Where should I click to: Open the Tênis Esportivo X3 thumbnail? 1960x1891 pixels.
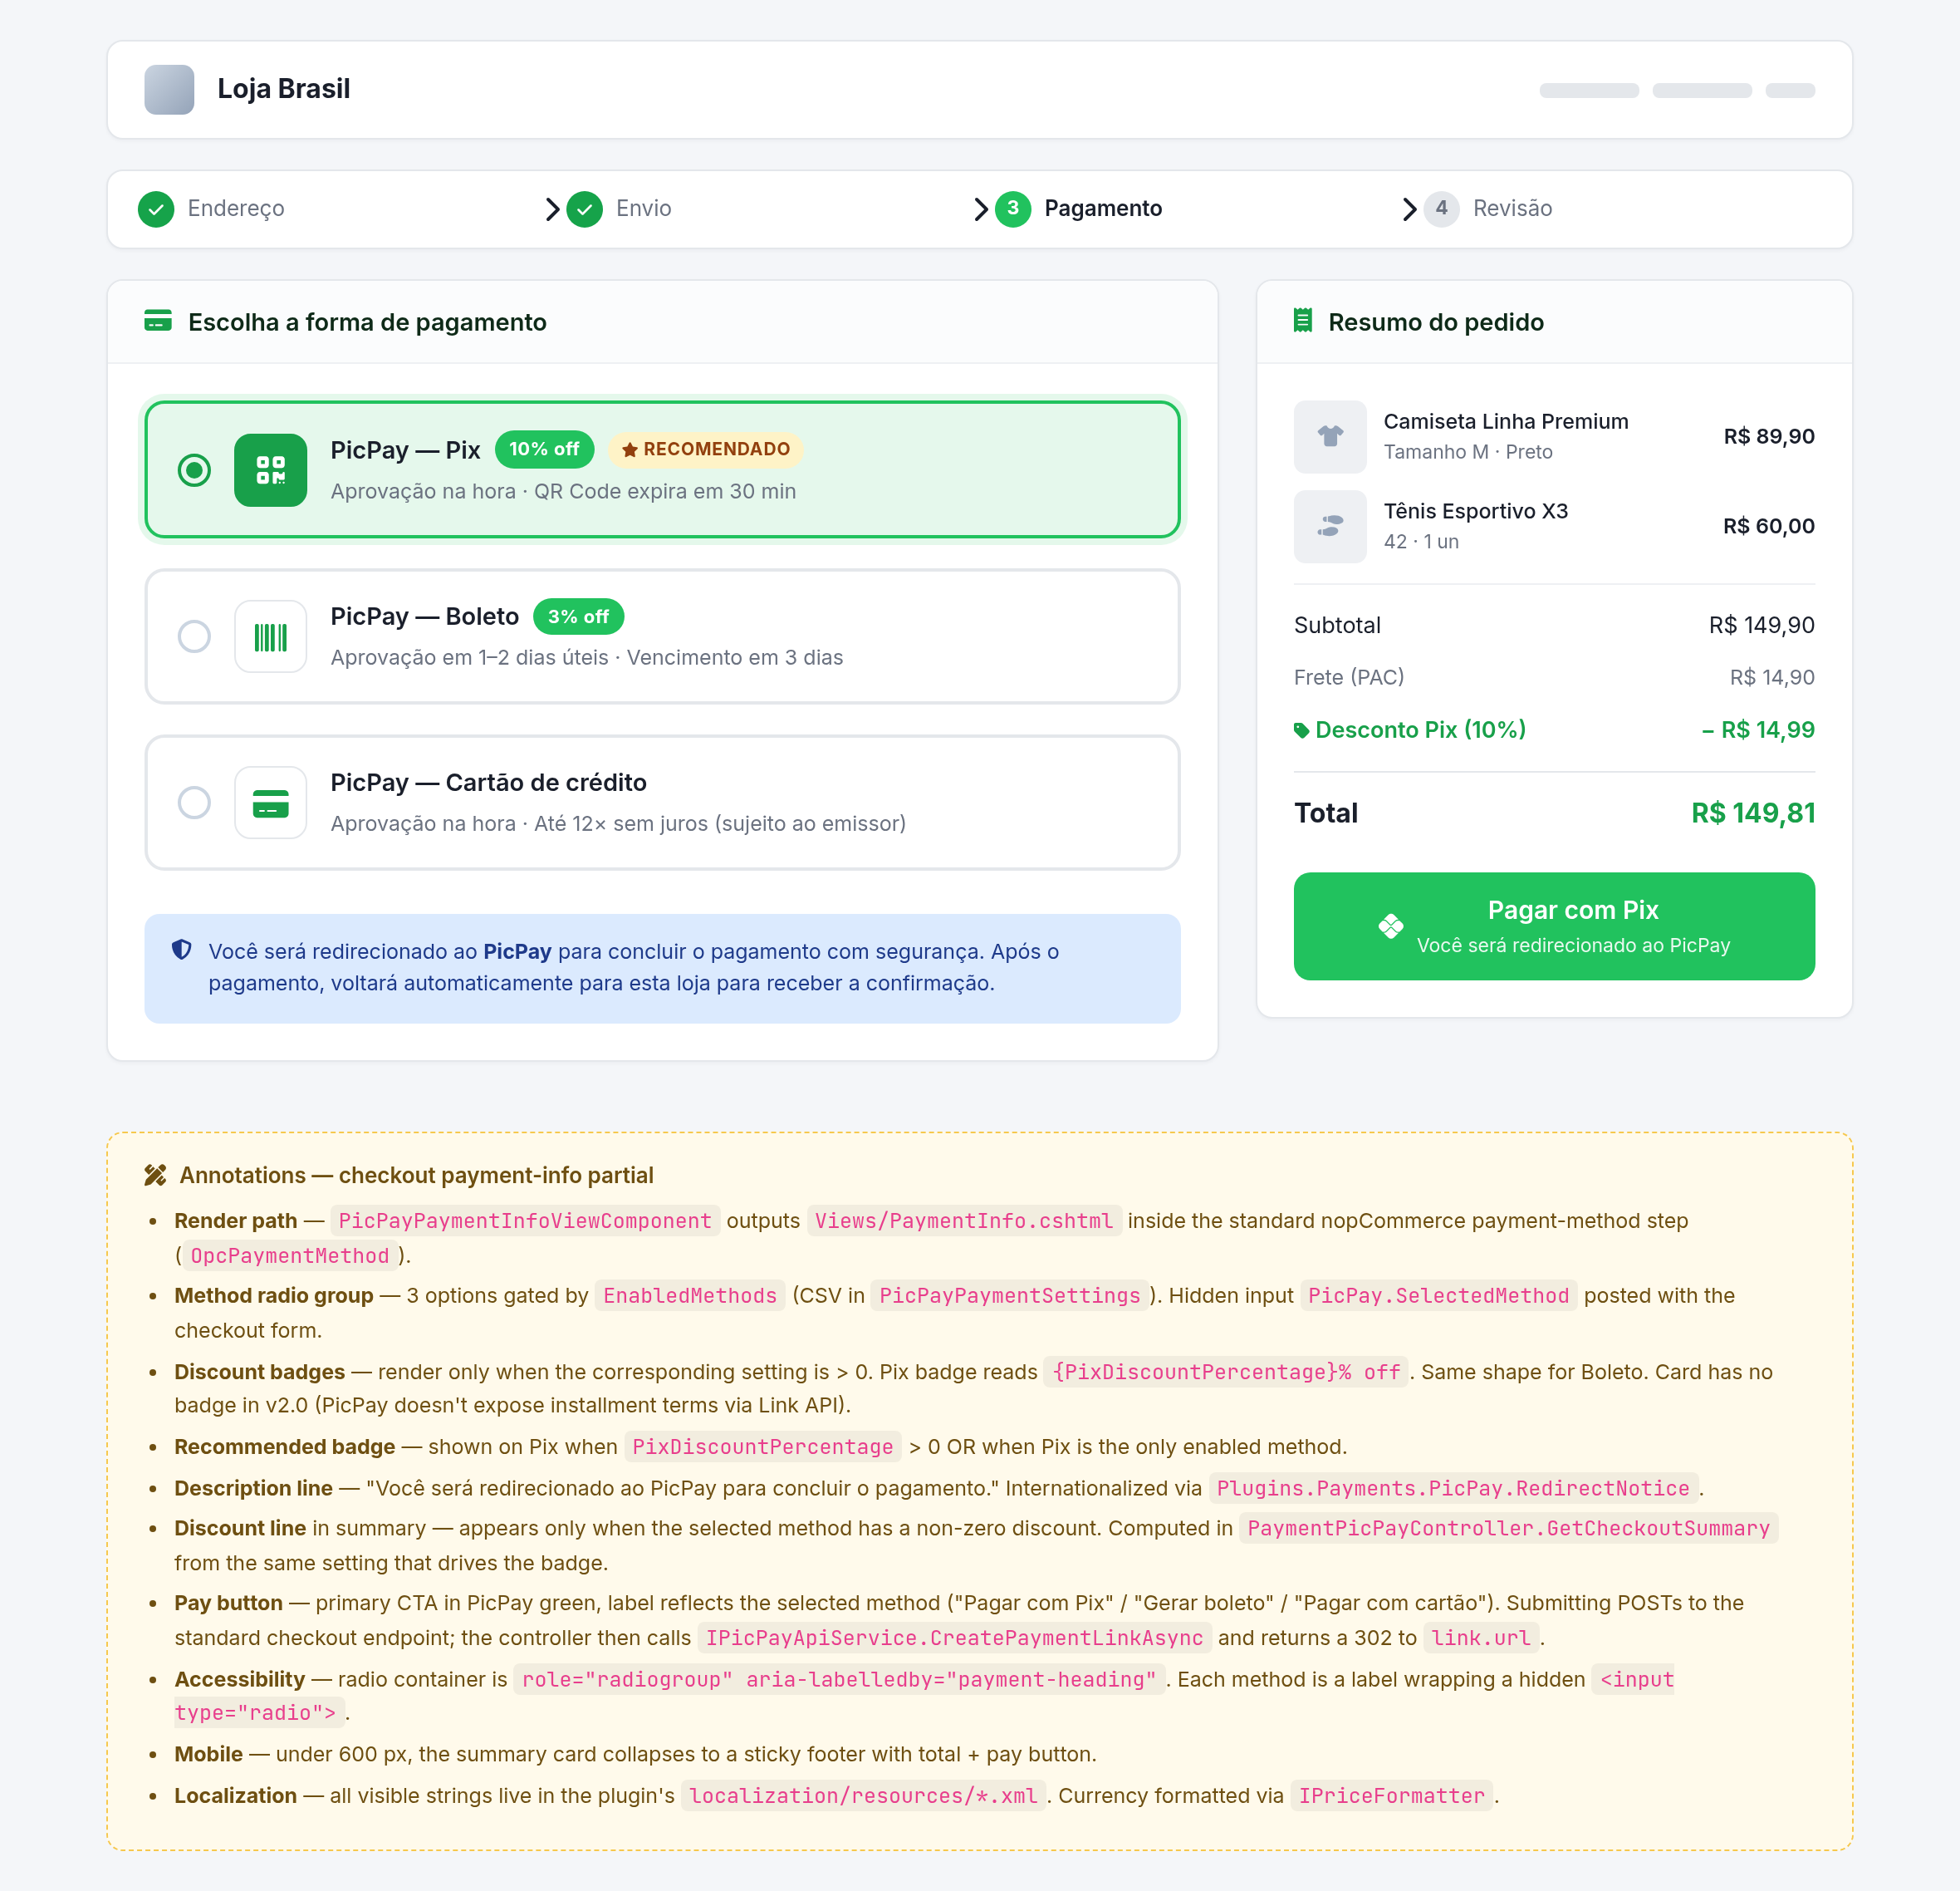coord(1330,526)
